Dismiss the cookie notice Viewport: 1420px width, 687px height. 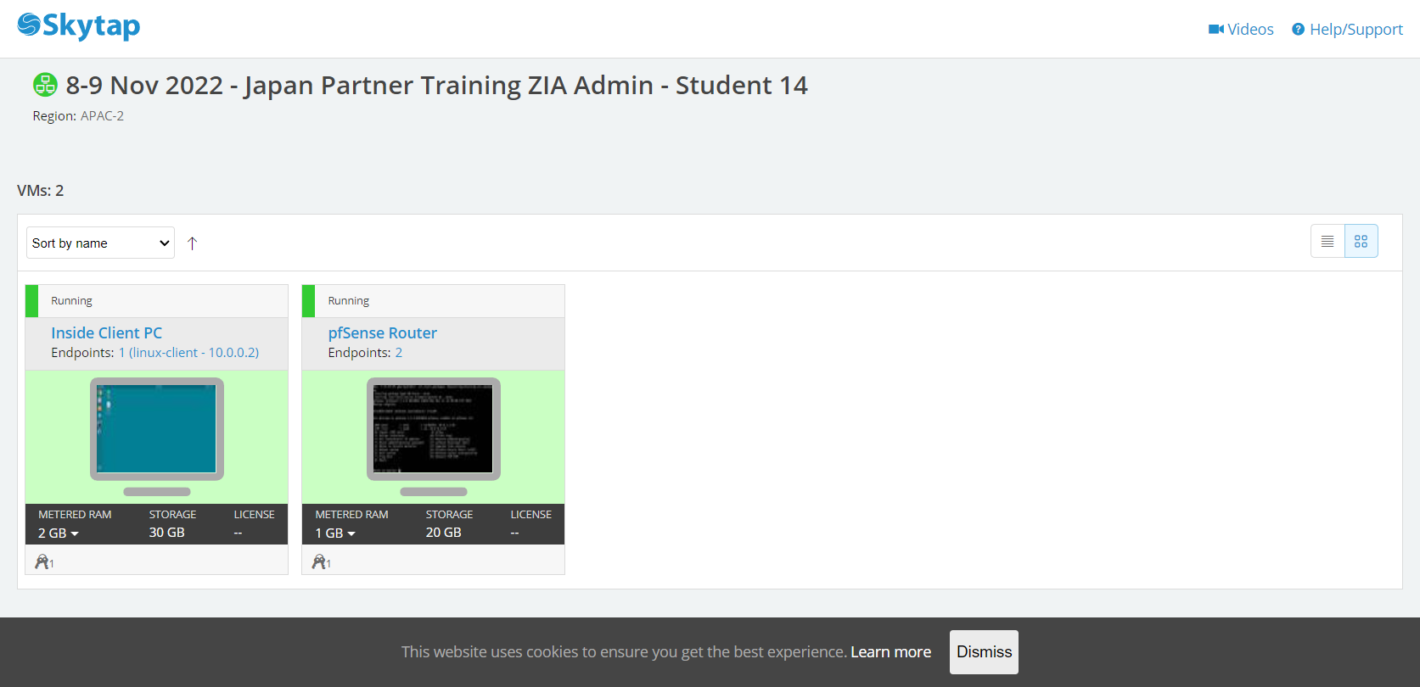984,652
